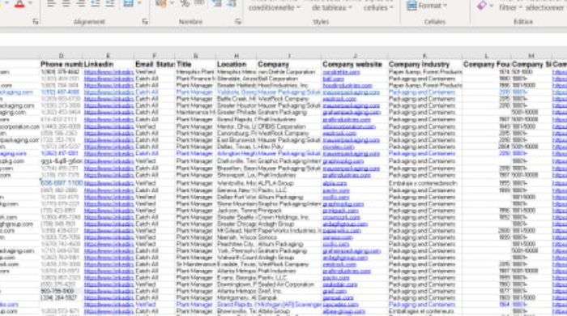Screen dimensions: 567x316
Task: Open the printpack.com website link
Action: click(341, 211)
